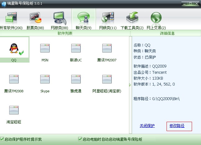This screenshot has width=201, height=145.
Task: Select the 雅虎通 software icon
Action: [x=76, y=79]
